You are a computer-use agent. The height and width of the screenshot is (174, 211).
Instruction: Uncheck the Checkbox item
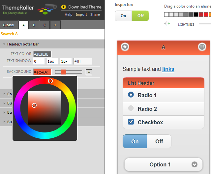tap(131, 122)
